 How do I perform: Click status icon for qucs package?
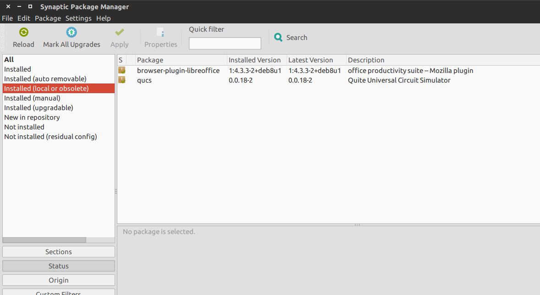pos(122,80)
